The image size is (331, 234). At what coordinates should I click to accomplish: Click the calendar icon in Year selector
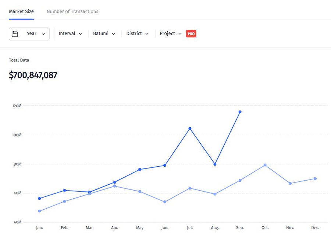[x=15, y=34]
